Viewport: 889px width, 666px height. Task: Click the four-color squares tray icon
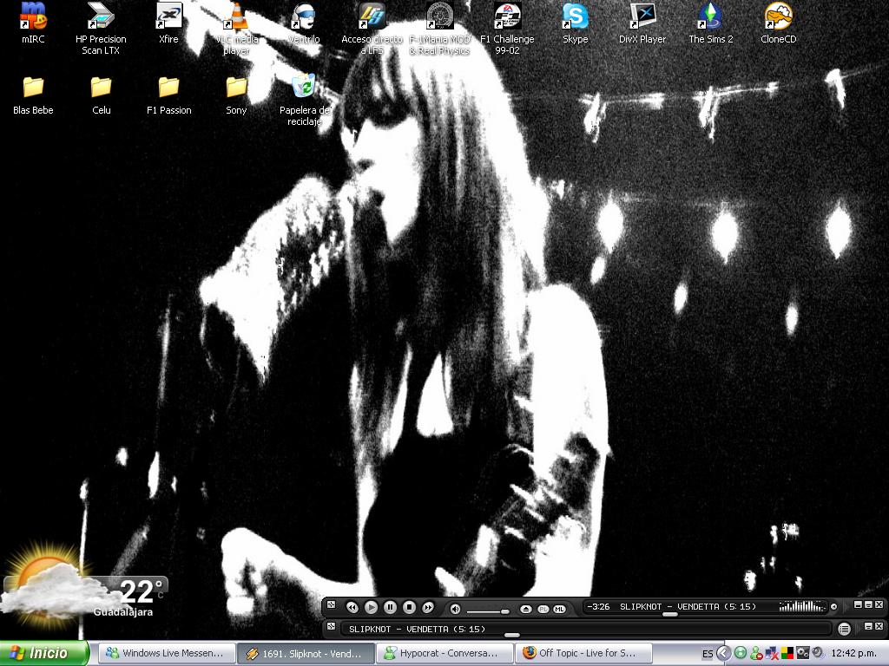[787, 654]
